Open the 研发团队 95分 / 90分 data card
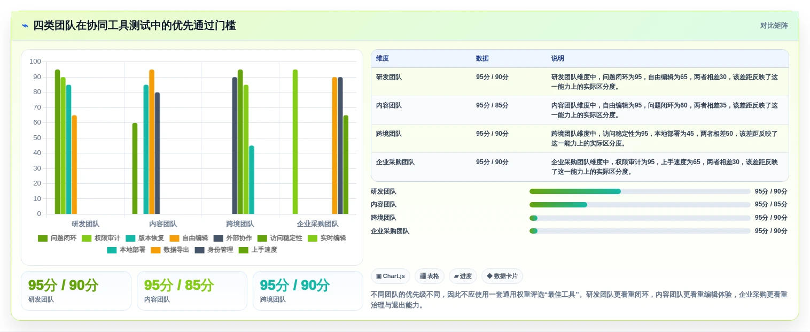810x332 pixels. [x=76, y=291]
